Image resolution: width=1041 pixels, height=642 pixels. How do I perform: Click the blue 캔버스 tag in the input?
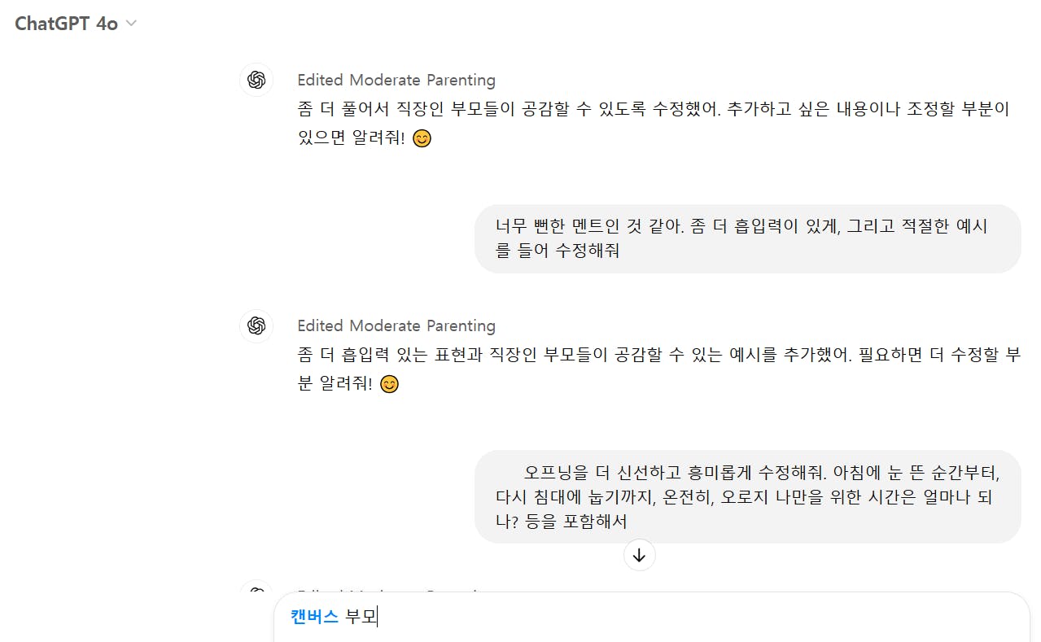314,616
